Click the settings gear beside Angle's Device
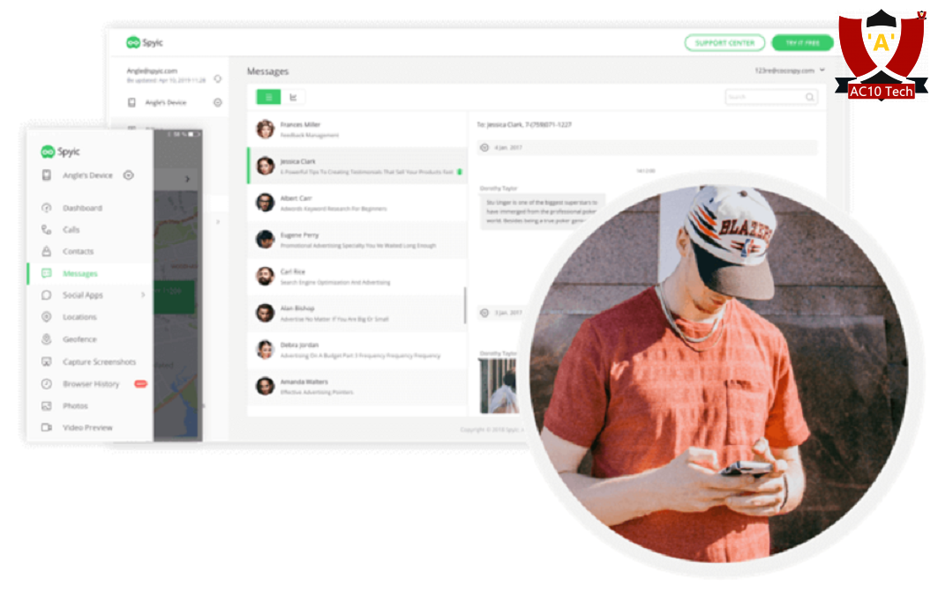The image size is (938, 600). (x=218, y=102)
